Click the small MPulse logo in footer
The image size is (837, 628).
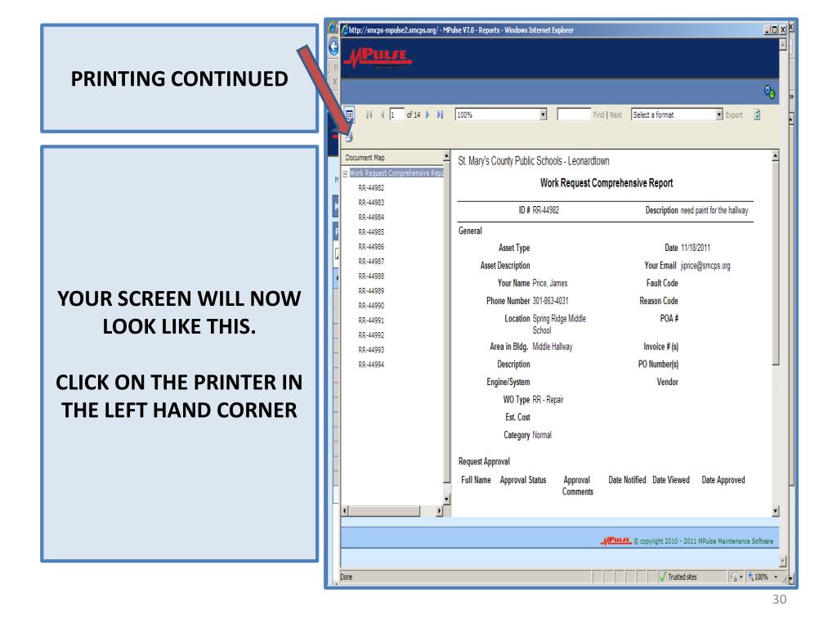pyautogui.click(x=616, y=541)
